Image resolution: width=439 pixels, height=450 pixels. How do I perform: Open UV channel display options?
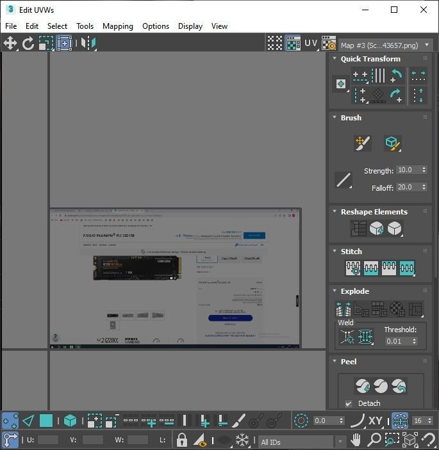[311, 44]
